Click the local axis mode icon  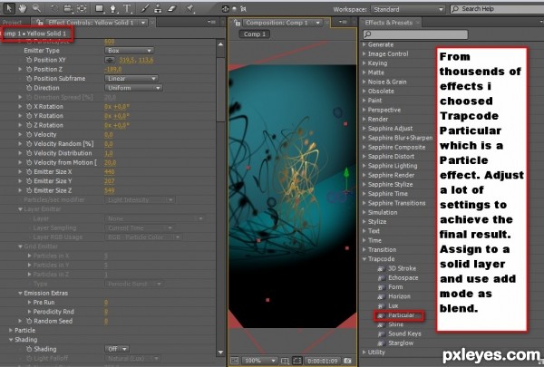[x=225, y=9]
